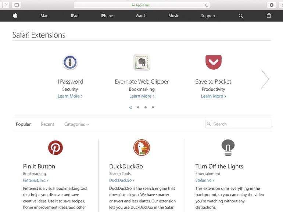The width and height of the screenshot is (283, 212).
Task: Open the DuckDuckGo developer link
Action: 122,180
